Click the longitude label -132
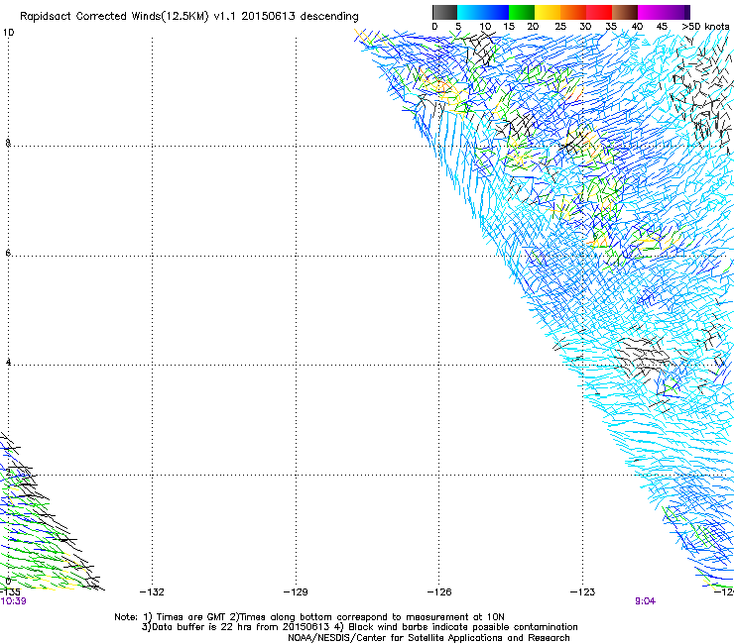 tap(152, 592)
